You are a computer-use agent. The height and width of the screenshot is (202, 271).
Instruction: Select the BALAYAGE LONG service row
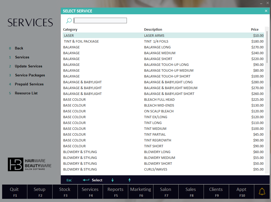click(157, 47)
